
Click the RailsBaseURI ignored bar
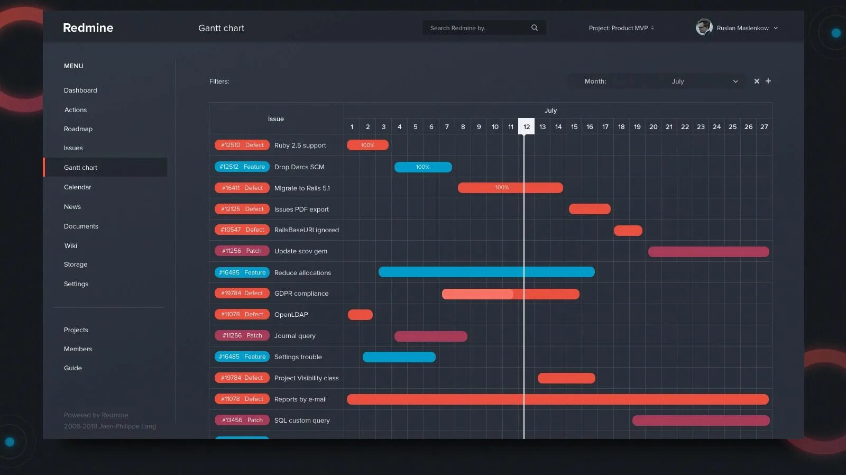[628, 231]
